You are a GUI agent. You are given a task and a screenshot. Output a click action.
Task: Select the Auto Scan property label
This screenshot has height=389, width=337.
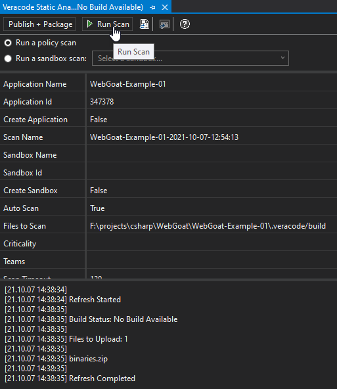click(21, 208)
